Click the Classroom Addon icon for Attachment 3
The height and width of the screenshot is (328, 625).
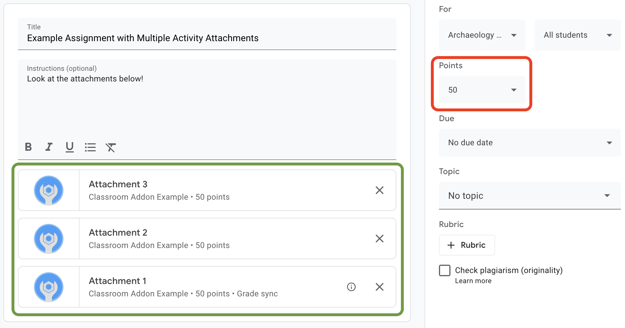pos(49,190)
